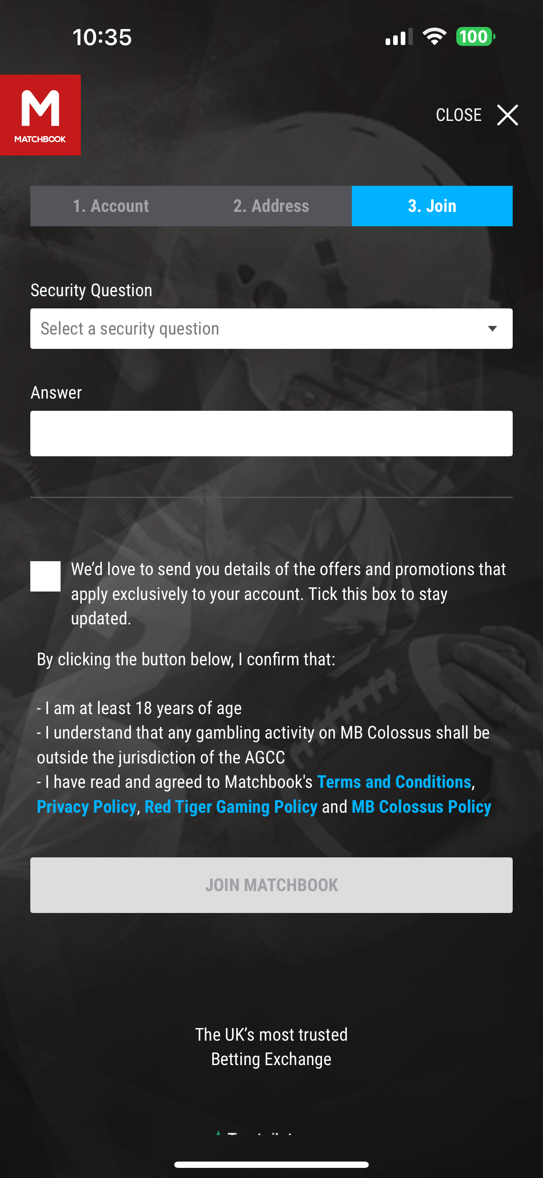Tap the X close icon
Screen dimensions: 543x1178
pos(507,115)
